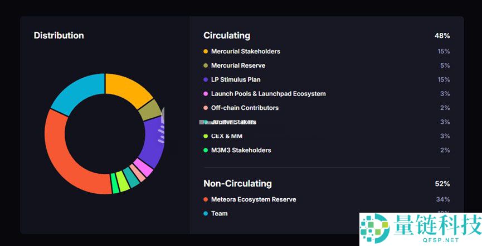Click the green M3M3 Stakeholders legend dot

206,150
